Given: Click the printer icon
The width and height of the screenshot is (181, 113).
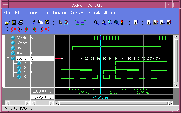Looking at the screenshot, I should point(21,23).
